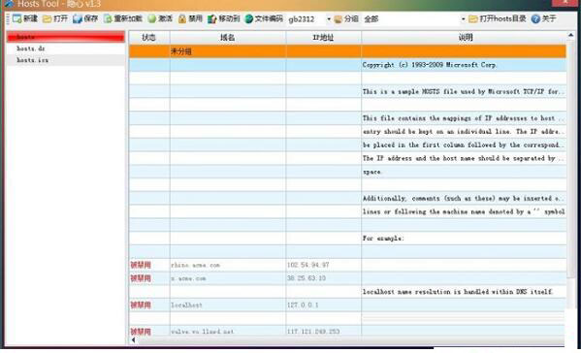Click the 移动到 (Move to) icon
Screen dimensions: 581x353
(211, 18)
